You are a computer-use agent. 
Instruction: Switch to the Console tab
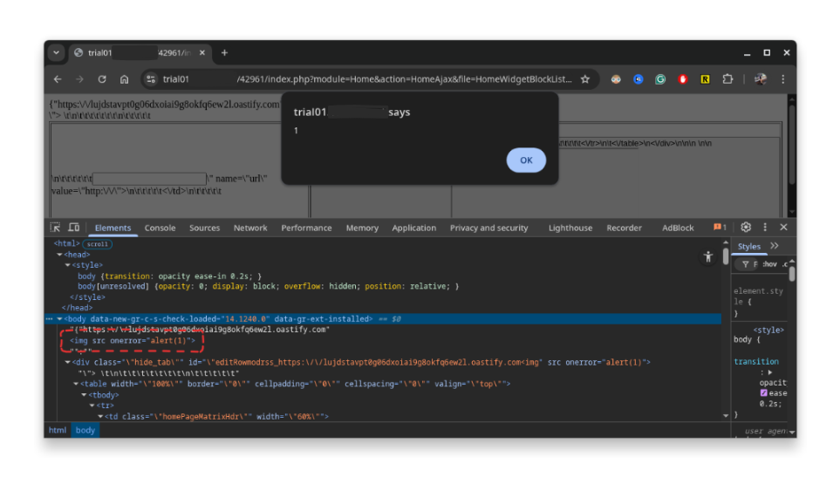pyautogui.click(x=160, y=228)
